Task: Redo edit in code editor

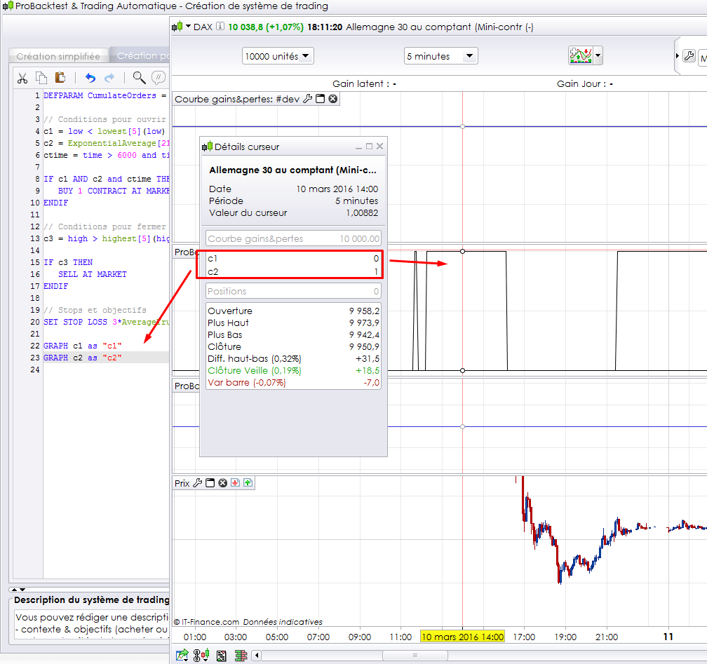Action: coord(109,78)
